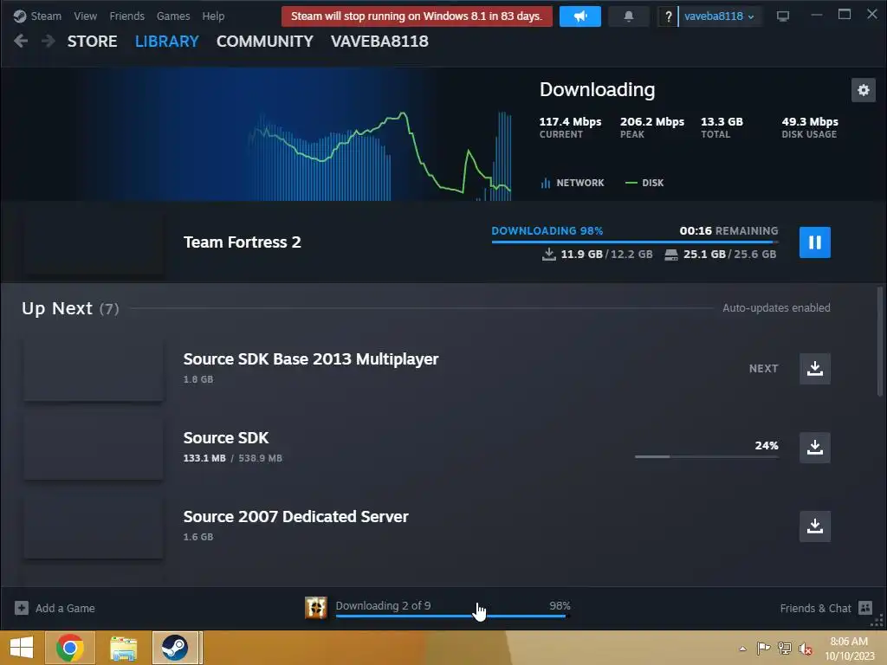Image resolution: width=887 pixels, height=665 pixels.
Task: Open File Explorer from the taskbar
Action: tap(123, 648)
